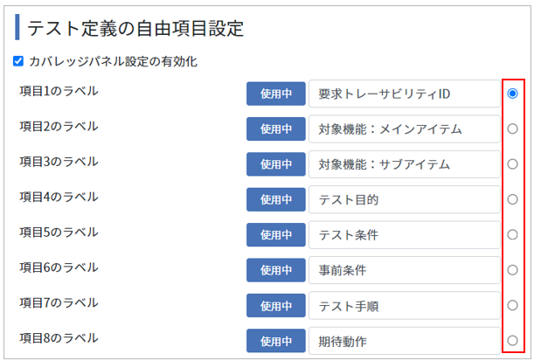Edit the 事前条件 text field

[405, 270]
